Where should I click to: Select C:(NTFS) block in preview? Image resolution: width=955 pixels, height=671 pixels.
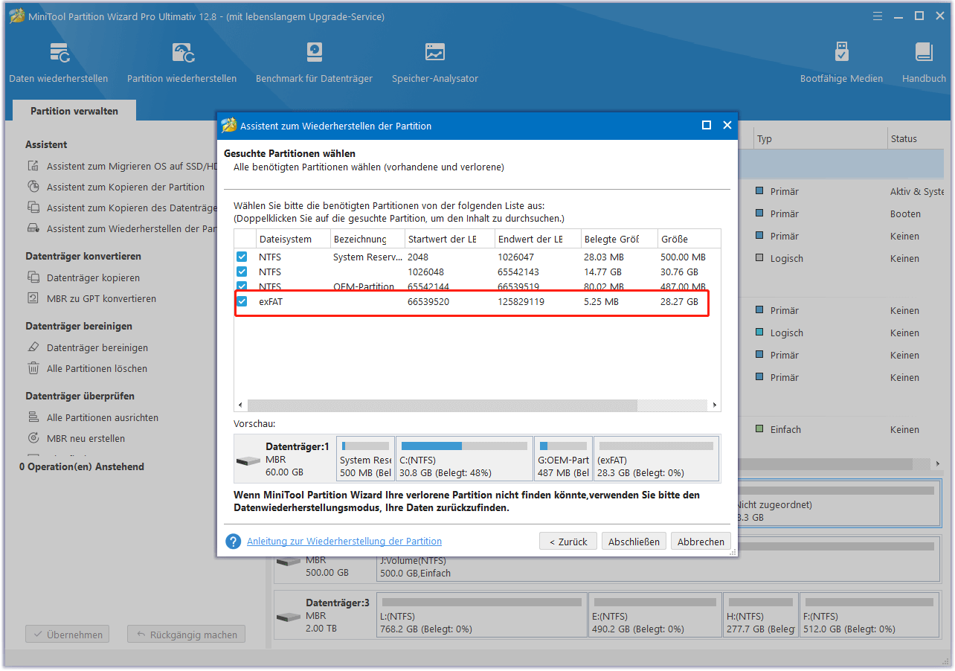pyautogui.click(x=464, y=459)
